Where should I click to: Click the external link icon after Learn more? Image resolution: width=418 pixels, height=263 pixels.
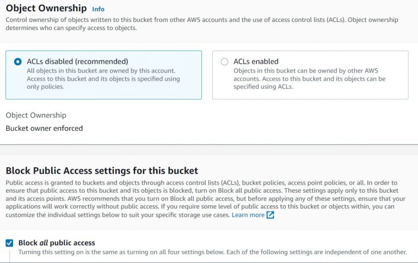point(271,215)
